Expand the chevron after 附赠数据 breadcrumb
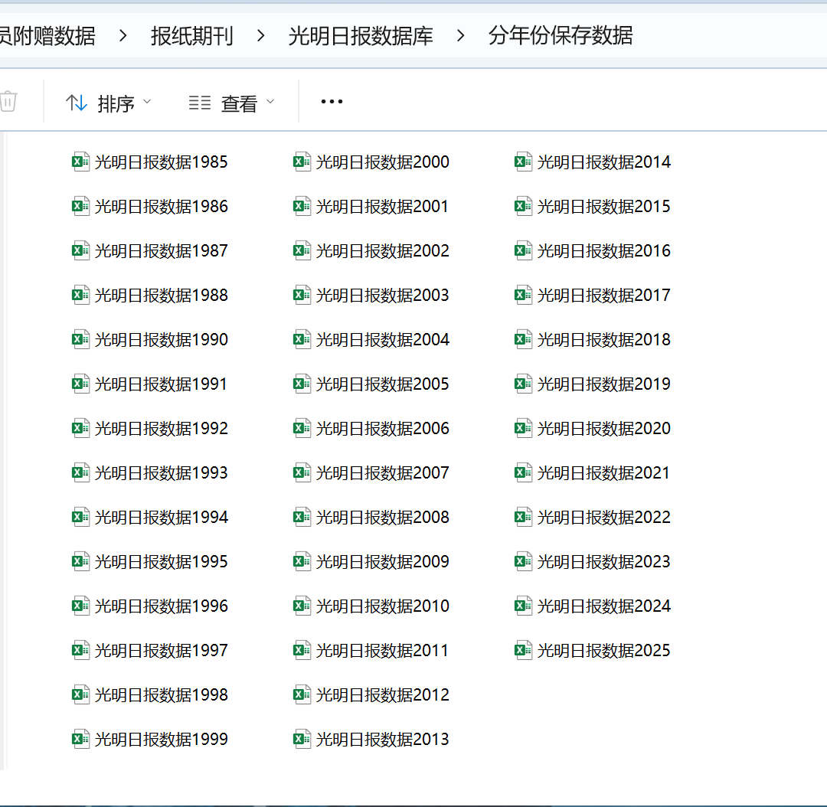The width and height of the screenshot is (827, 807). (x=123, y=36)
